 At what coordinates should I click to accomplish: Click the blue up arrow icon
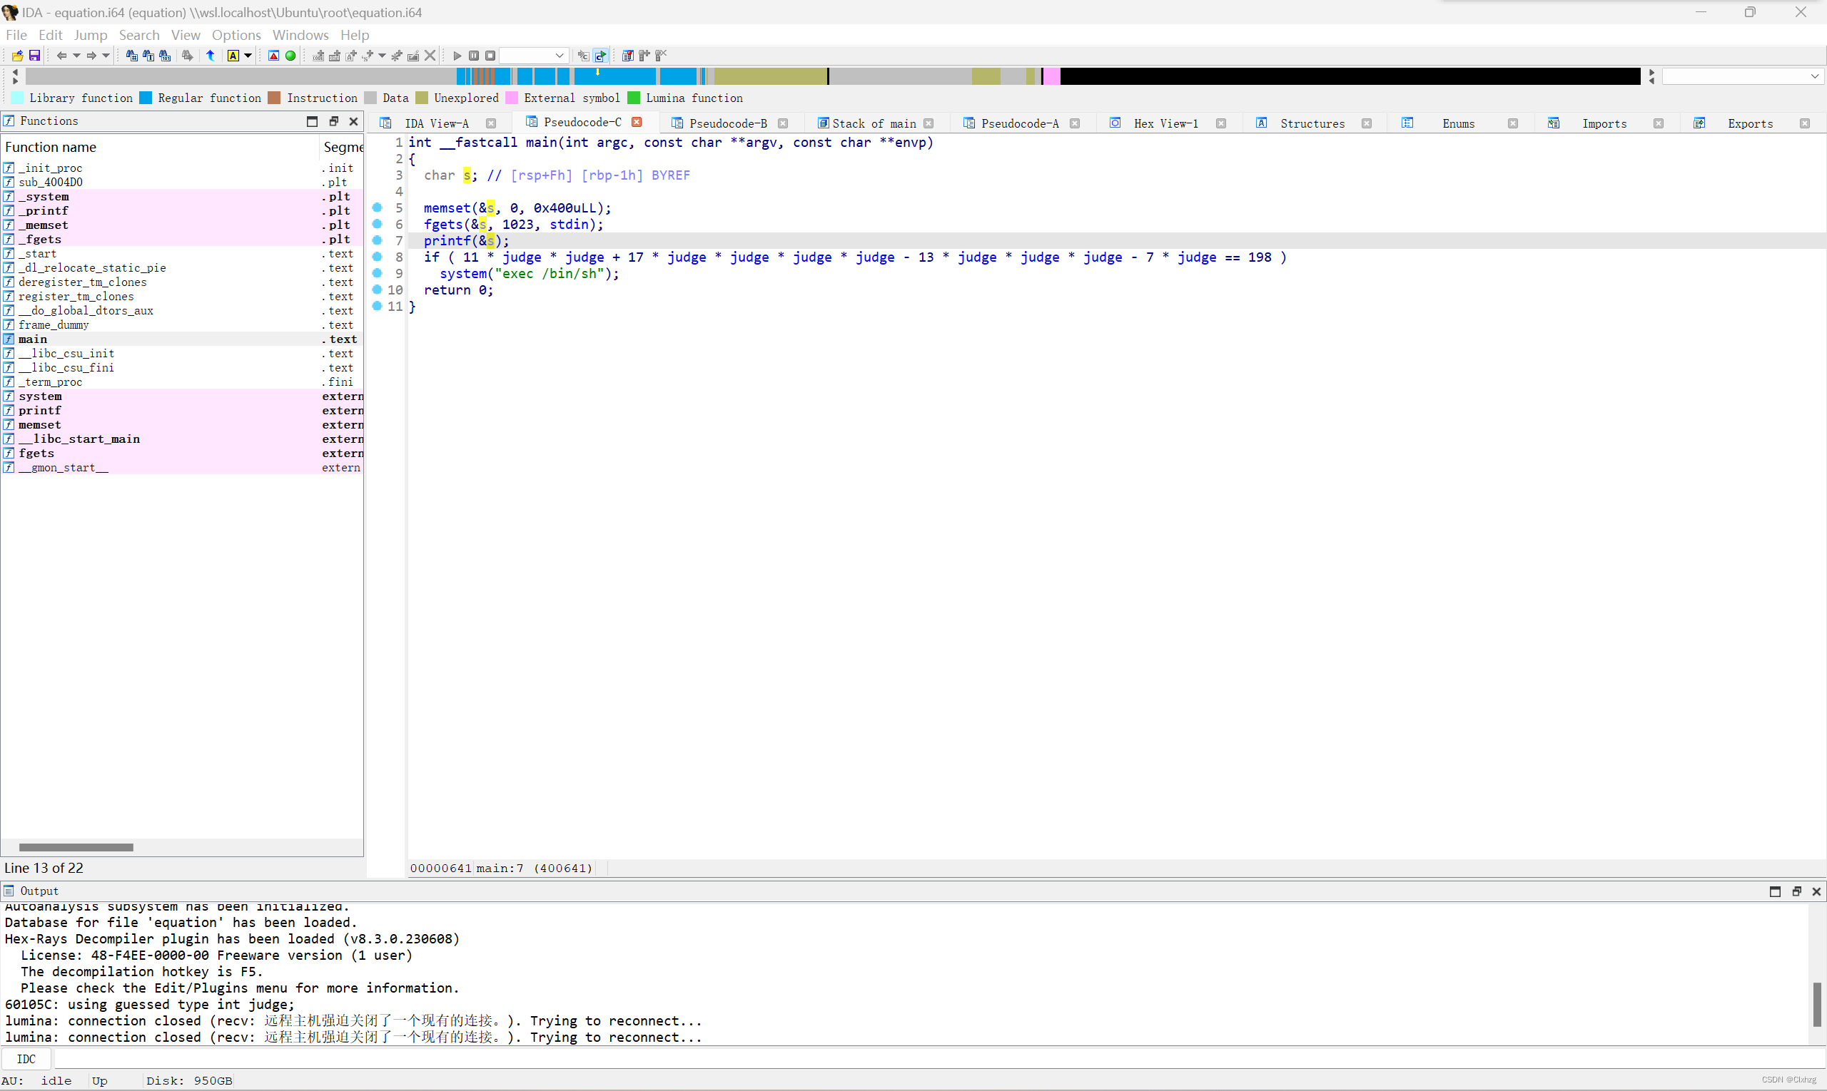(211, 56)
